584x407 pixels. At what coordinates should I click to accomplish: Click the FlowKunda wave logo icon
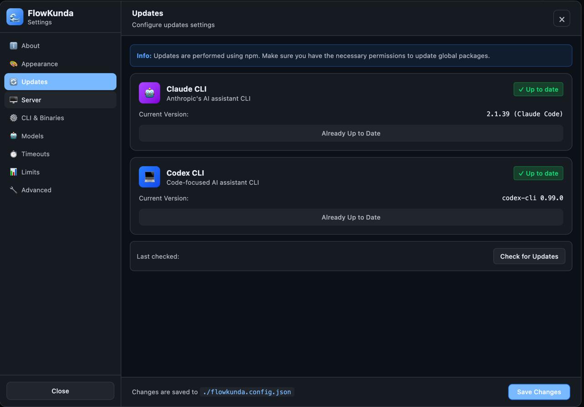tap(15, 17)
